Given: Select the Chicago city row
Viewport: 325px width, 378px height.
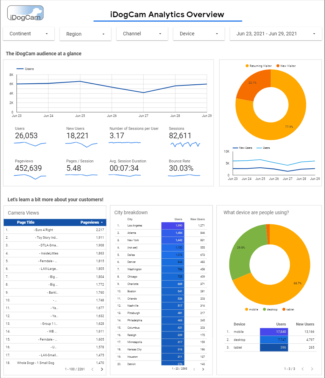Looking at the screenshot, I should point(161,277).
